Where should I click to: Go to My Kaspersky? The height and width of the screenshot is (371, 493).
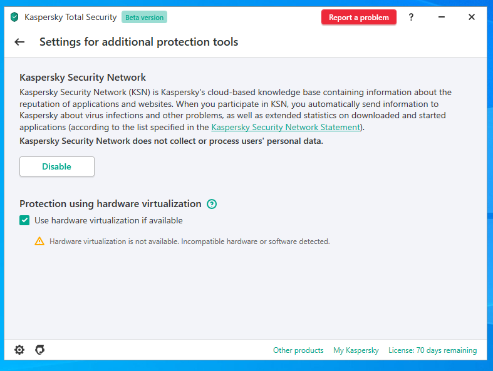coord(356,350)
